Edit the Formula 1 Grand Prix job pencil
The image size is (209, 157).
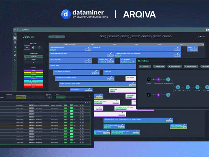point(111,77)
